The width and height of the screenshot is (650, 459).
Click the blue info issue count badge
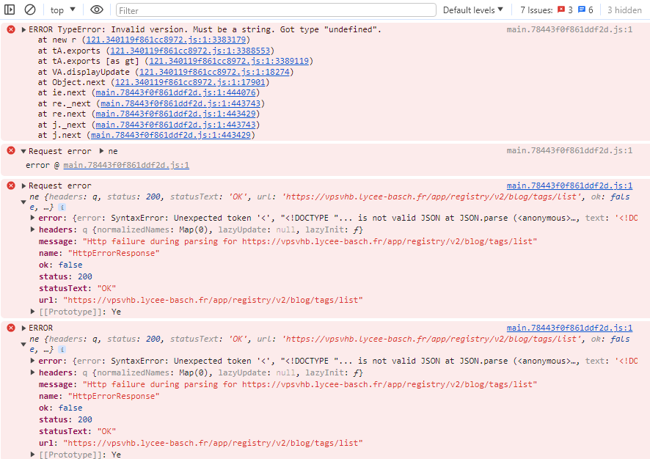pyautogui.click(x=585, y=10)
